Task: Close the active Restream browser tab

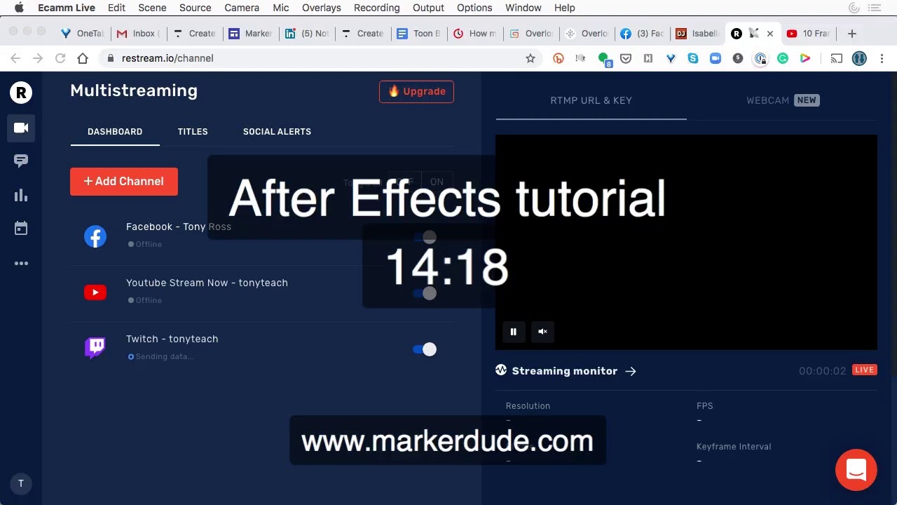Action: click(770, 34)
